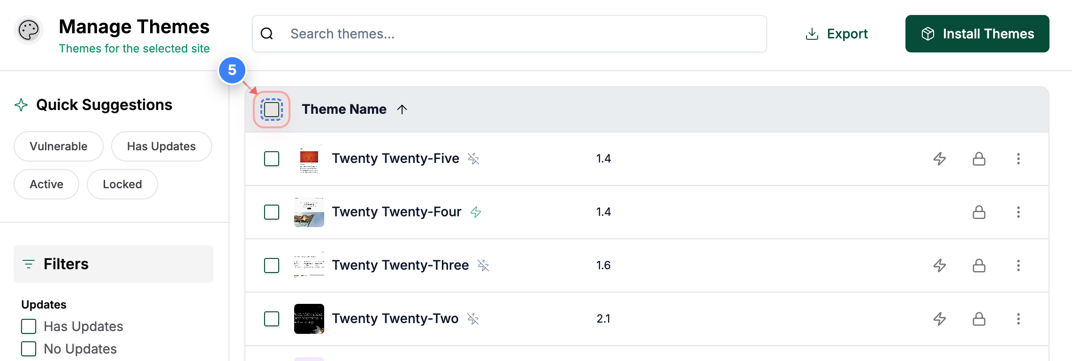Image resolution: width=1072 pixels, height=361 pixels.
Task: Click the search magnifier icon
Action: pyautogui.click(x=267, y=33)
